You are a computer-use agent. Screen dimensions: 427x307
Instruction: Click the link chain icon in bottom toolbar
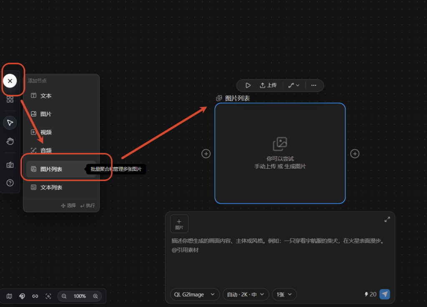tap(35, 296)
